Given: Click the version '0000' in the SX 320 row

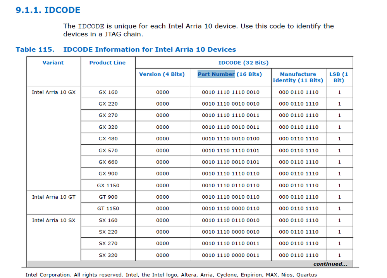Looking at the screenshot, I should click(x=162, y=255).
